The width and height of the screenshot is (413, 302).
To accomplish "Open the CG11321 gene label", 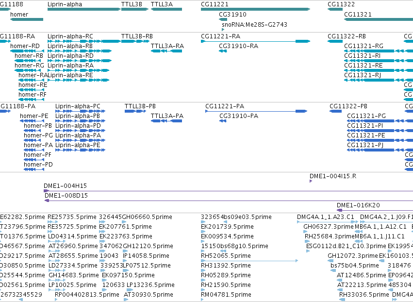I will 358,14.
